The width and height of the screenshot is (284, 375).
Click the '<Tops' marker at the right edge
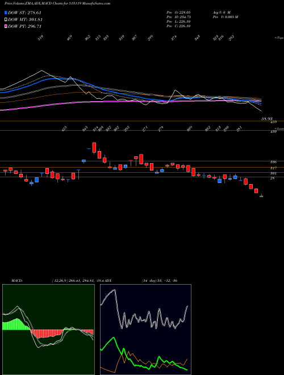[279, 38]
